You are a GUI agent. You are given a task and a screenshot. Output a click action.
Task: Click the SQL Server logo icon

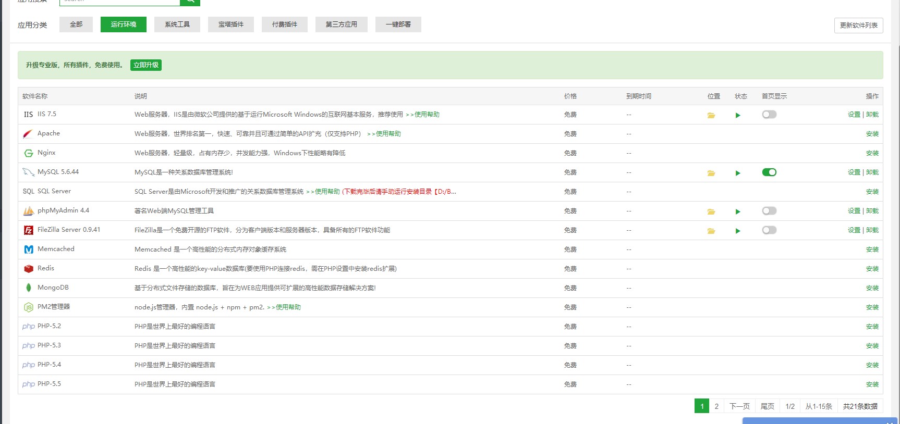pos(28,192)
